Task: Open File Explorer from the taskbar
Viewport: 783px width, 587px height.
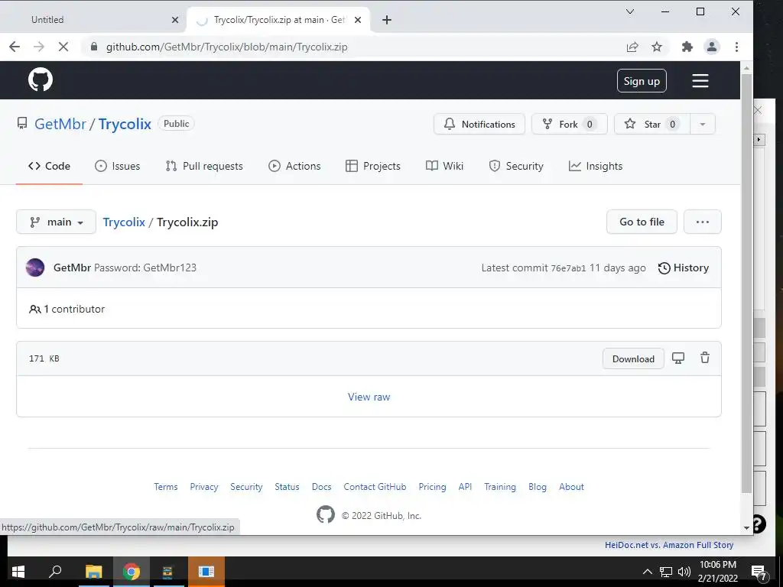Action: [93, 572]
